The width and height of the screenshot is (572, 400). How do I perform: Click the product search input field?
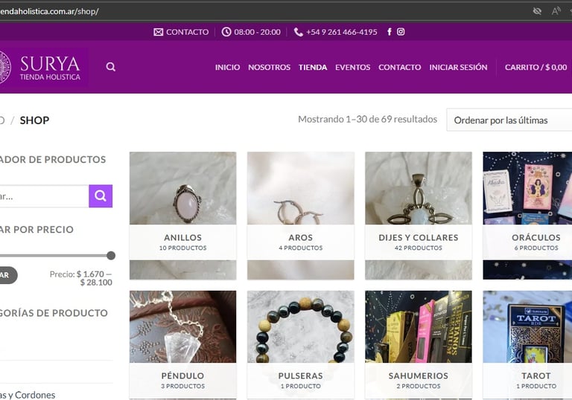[x=44, y=196]
